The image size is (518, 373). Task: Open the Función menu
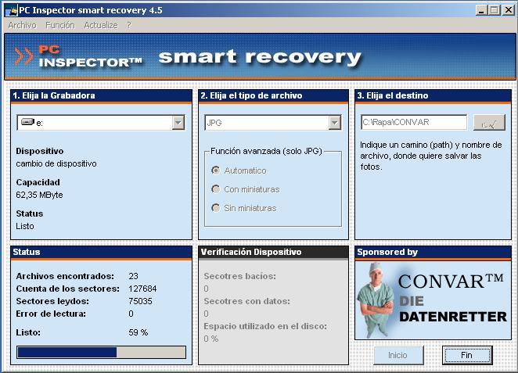(x=60, y=25)
